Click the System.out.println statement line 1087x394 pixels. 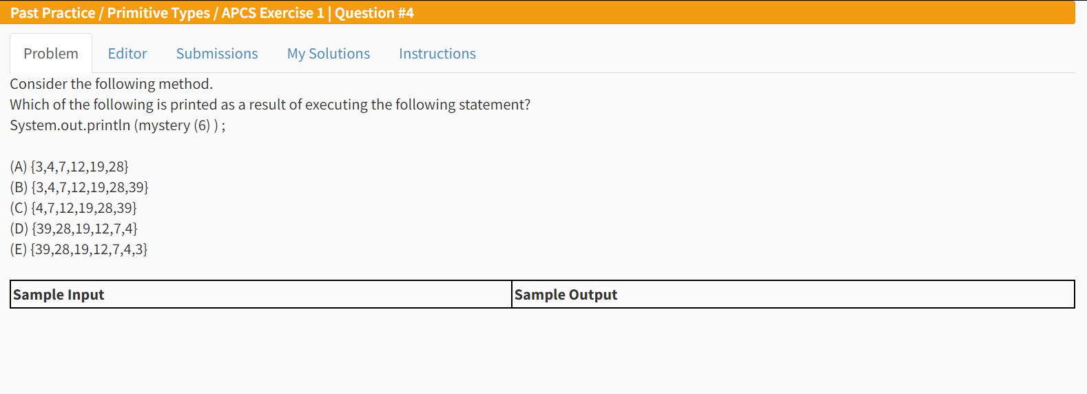point(118,125)
